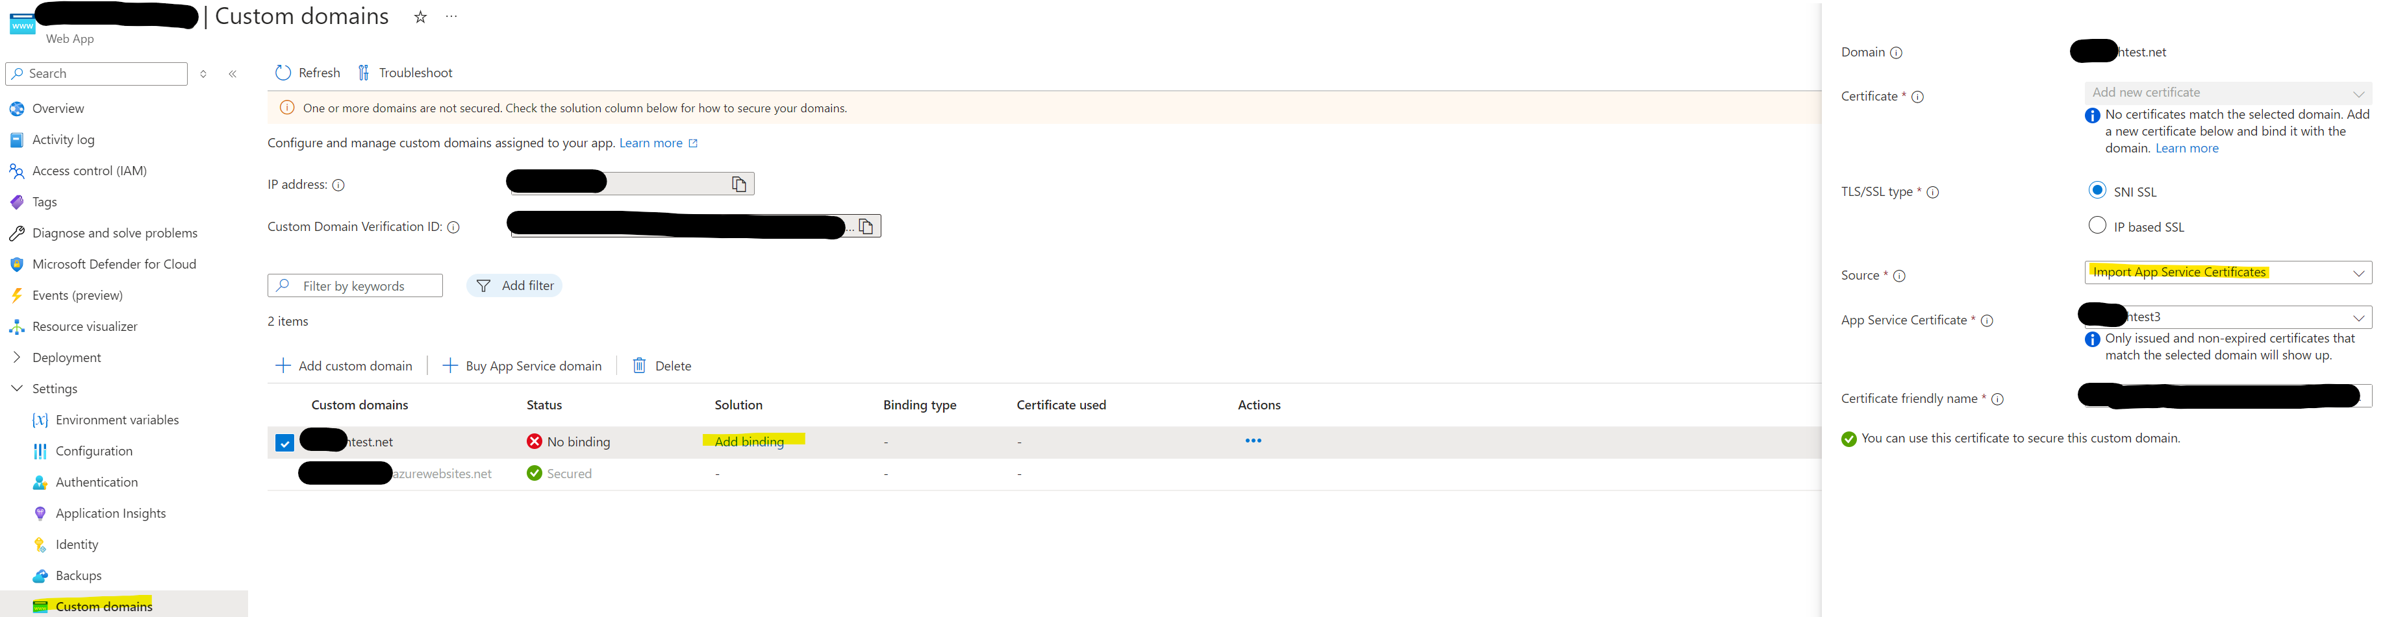Viewport: 2383px width, 617px height.
Task: Open the Add new certificate dropdown
Action: [2228, 92]
